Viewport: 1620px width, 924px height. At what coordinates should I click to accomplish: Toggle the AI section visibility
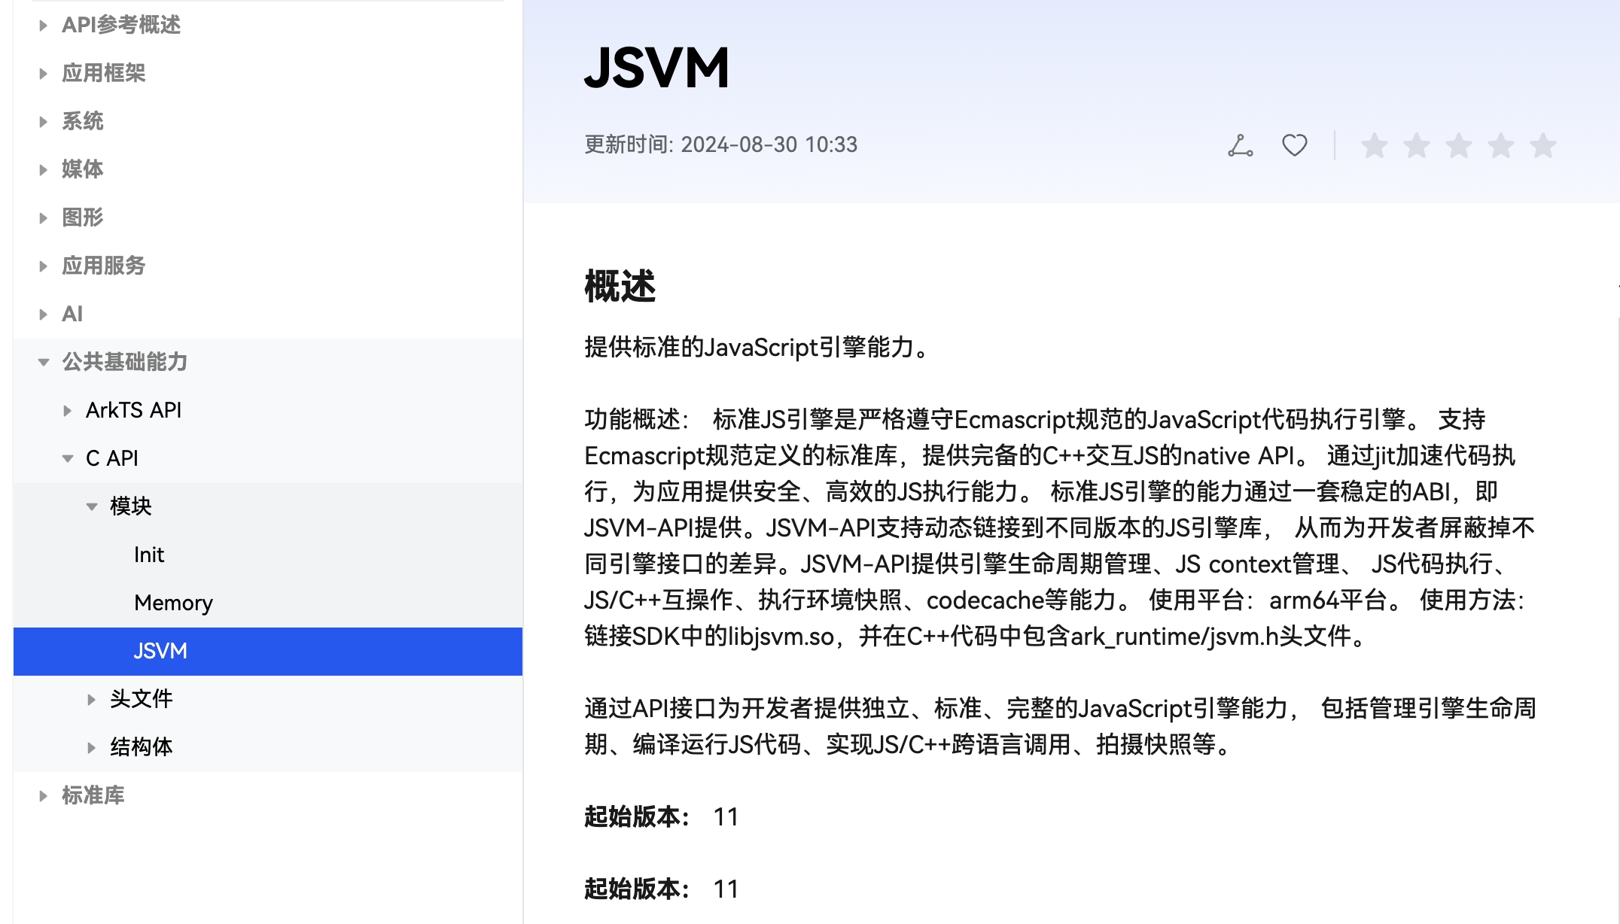click(72, 312)
